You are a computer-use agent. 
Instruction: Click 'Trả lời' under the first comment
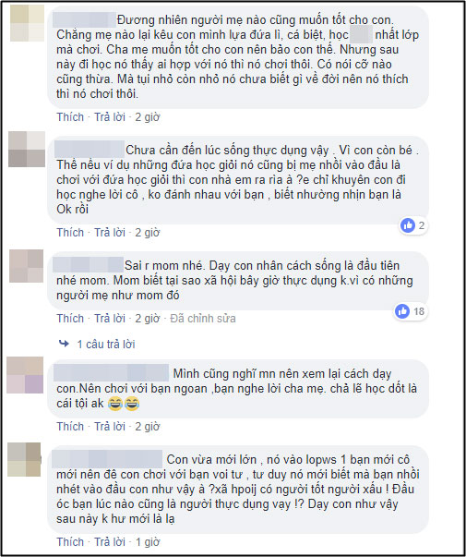[110, 117]
